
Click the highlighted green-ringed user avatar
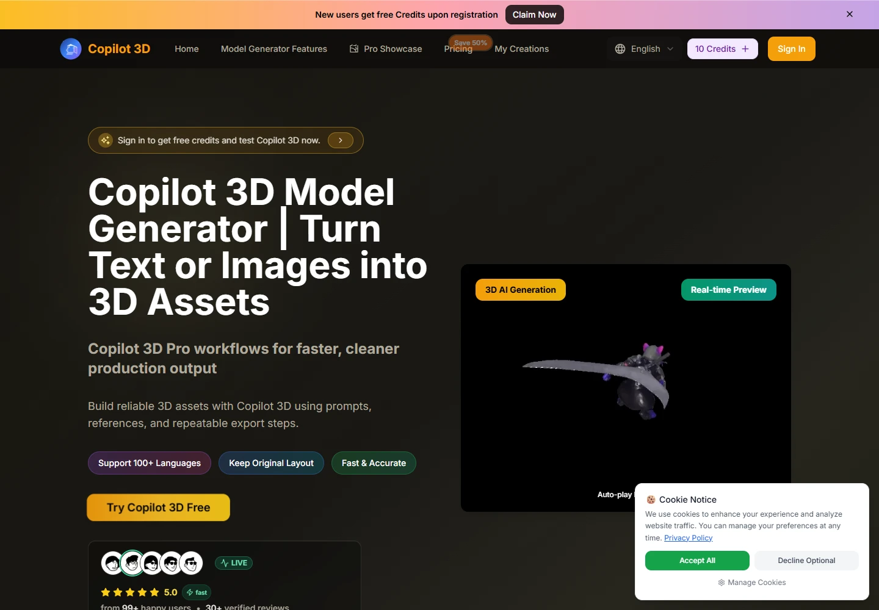click(x=132, y=563)
